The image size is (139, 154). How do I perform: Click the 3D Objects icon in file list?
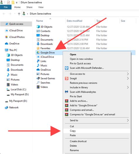38,27
